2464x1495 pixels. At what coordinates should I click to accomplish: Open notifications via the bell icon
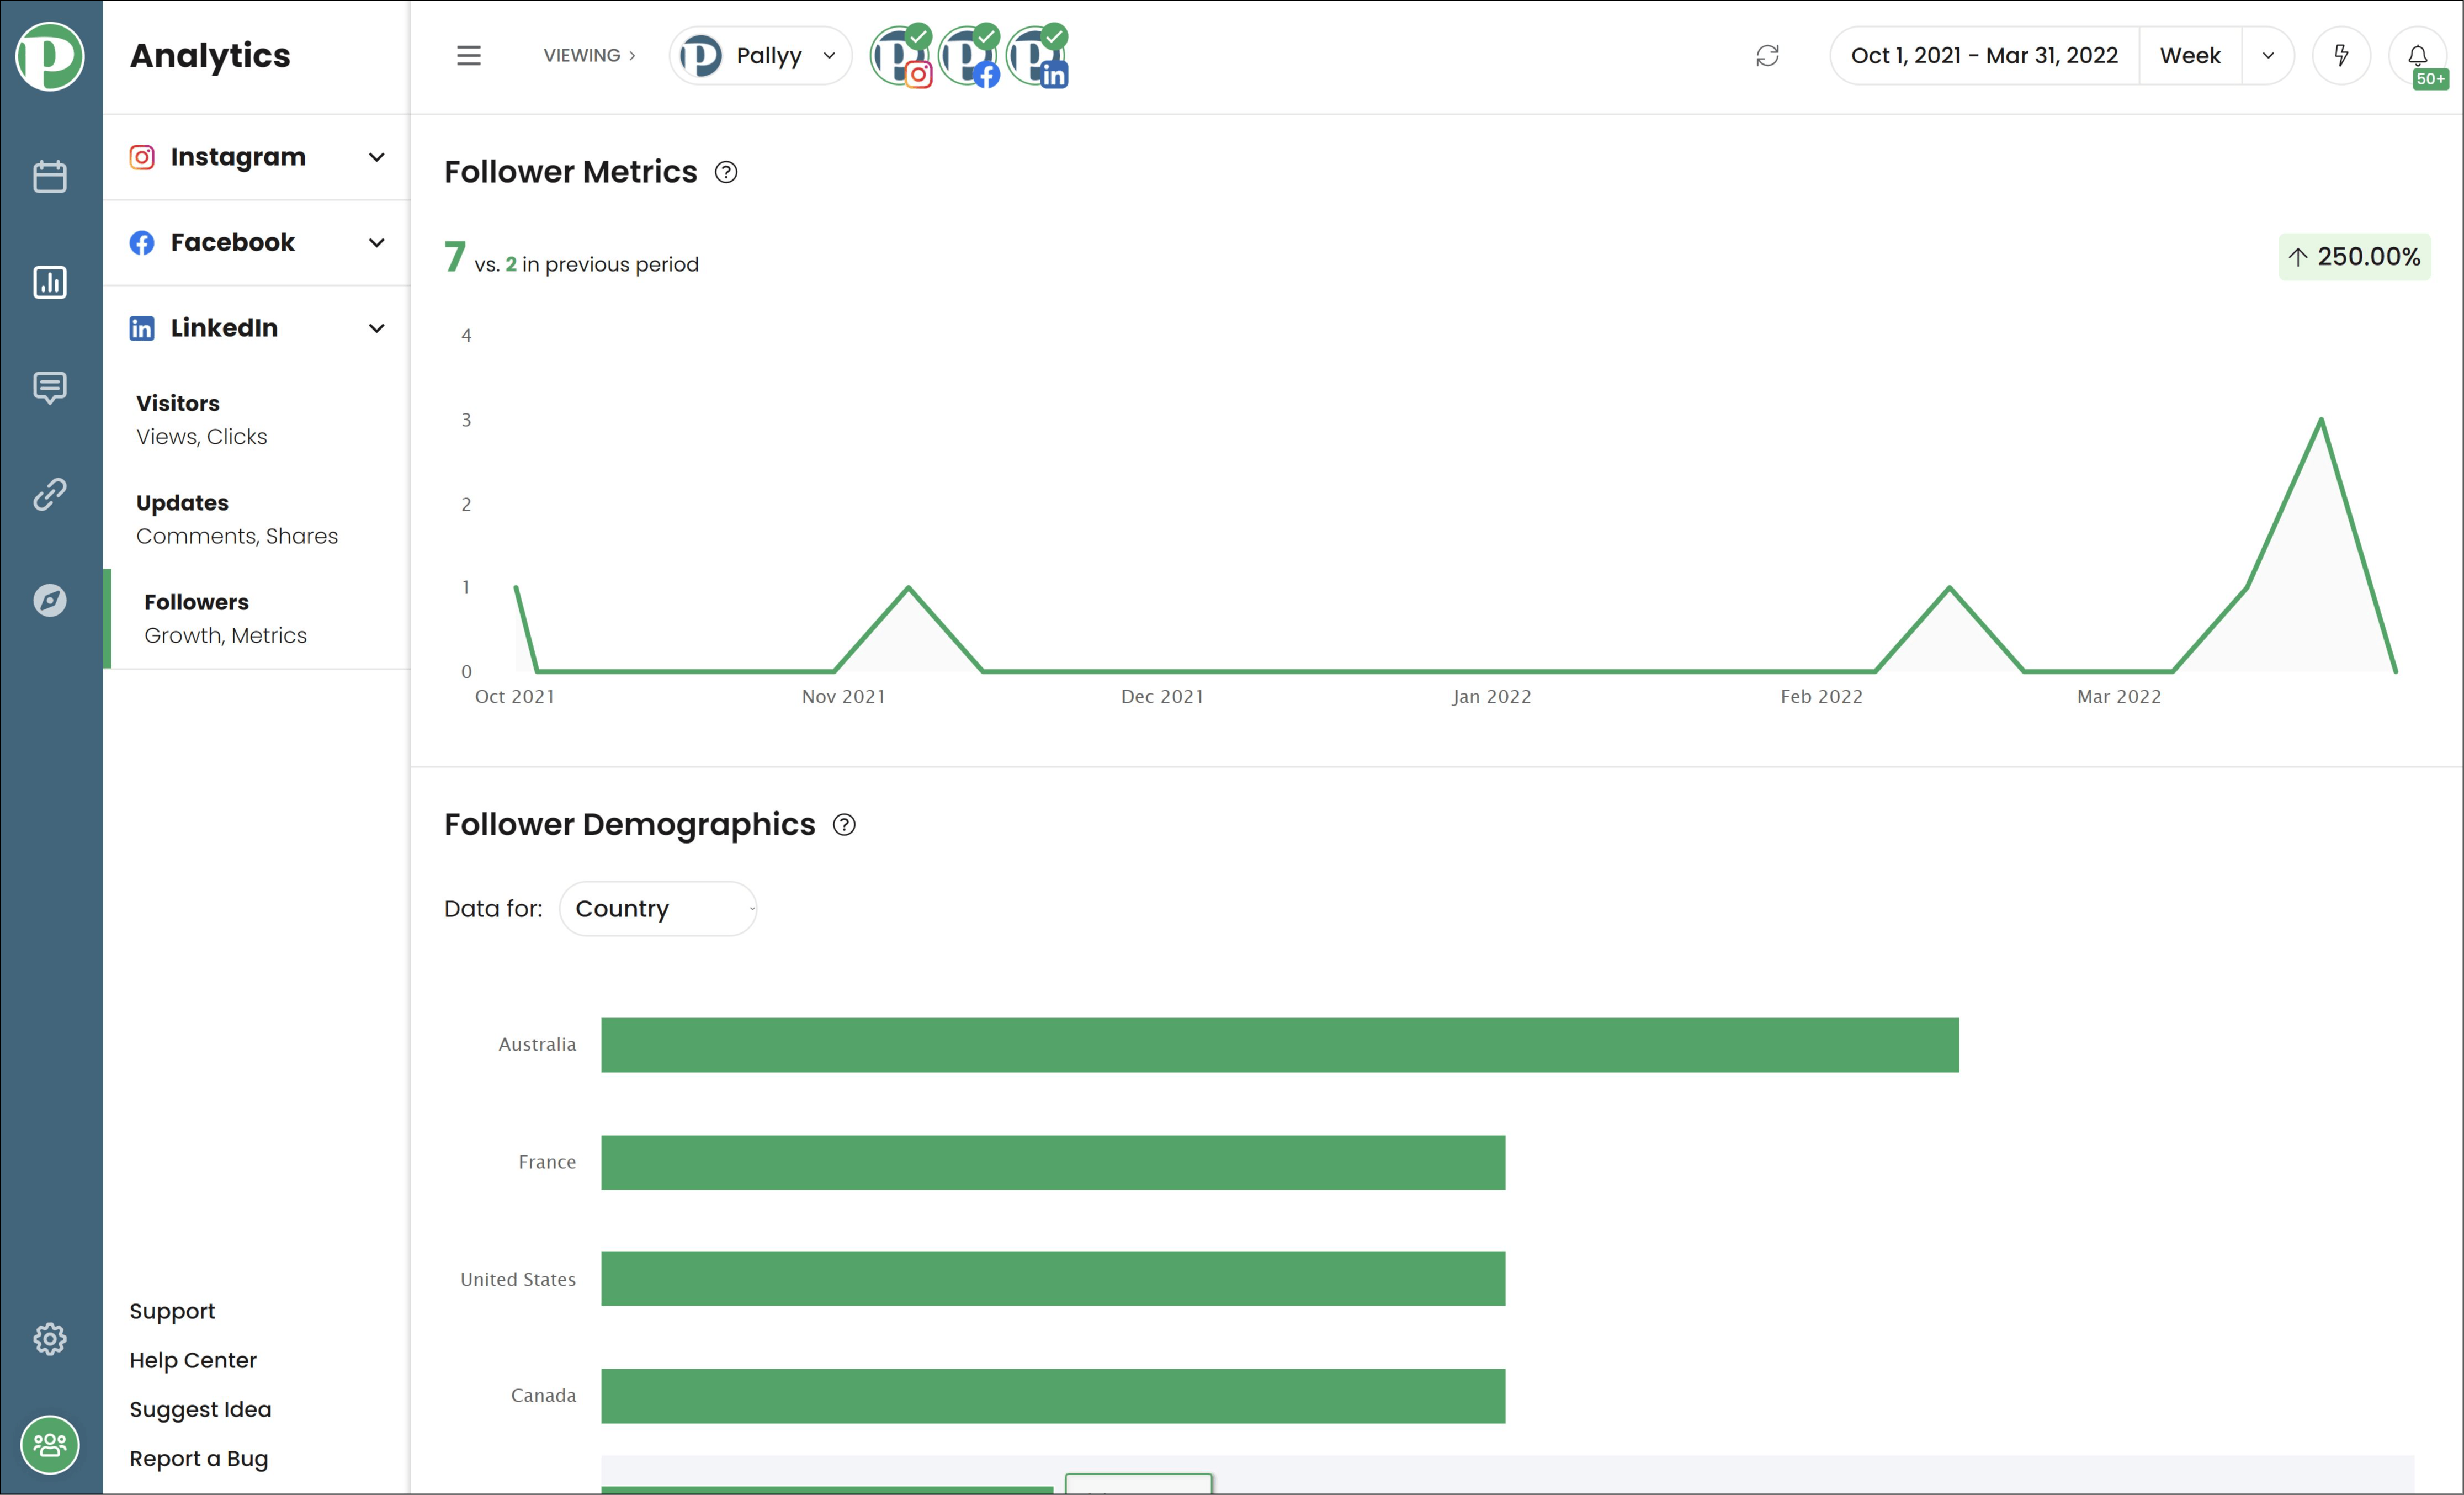tap(2417, 55)
